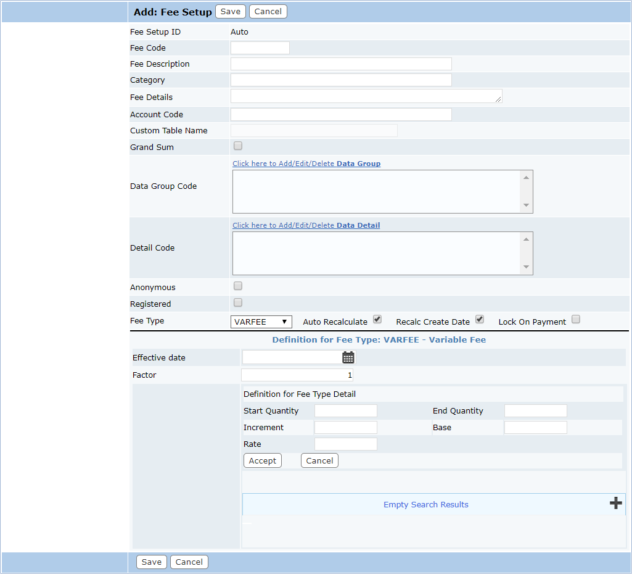Image resolution: width=632 pixels, height=574 pixels.
Task: Open the Fee Type VARFEE dropdown
Action: [261, 322]
